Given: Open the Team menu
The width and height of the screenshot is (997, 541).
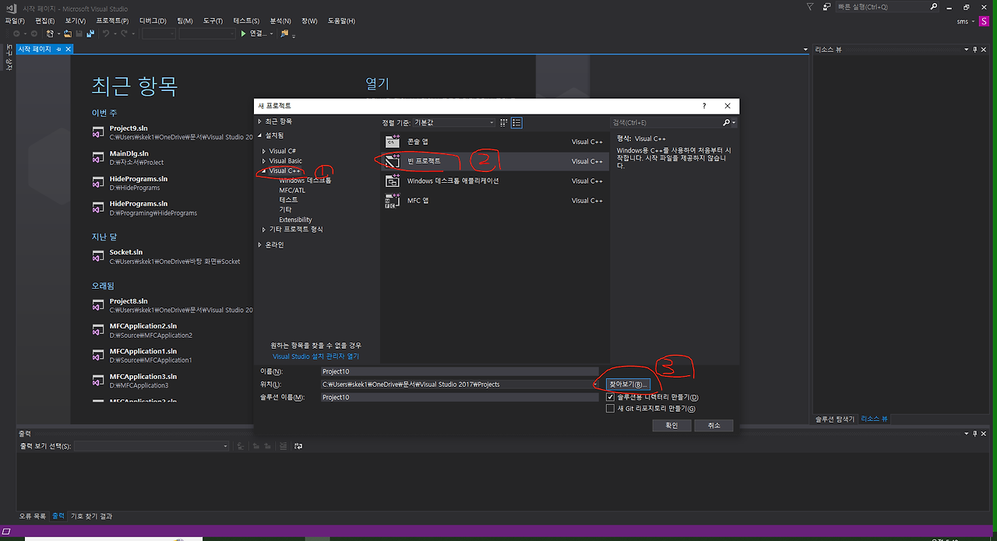Looking at the screenshot, I should [x=185, y=20].
